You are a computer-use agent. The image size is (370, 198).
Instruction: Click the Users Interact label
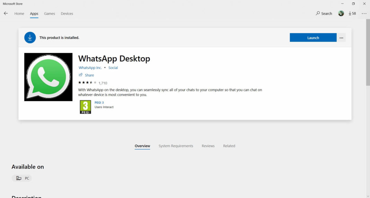[104, 107]
